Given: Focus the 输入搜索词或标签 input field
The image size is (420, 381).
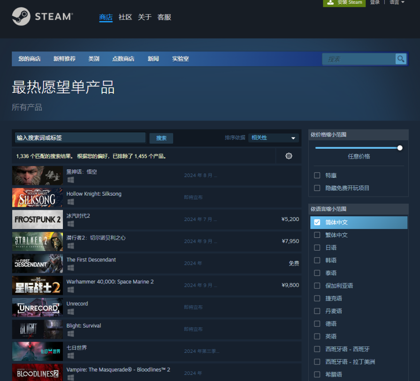Looking at the screenshot, I should point(80,137).
